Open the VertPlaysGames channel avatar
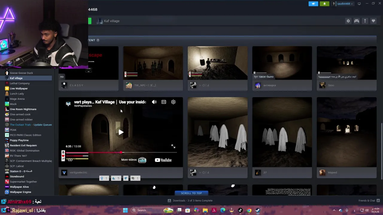This screenshot has height=215, width=383. click(68, 104)
